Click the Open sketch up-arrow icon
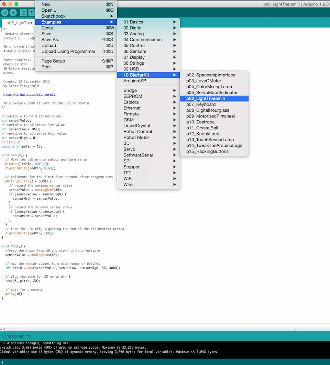The height and width of the screenshot is (365, 330). coord(32,13)
